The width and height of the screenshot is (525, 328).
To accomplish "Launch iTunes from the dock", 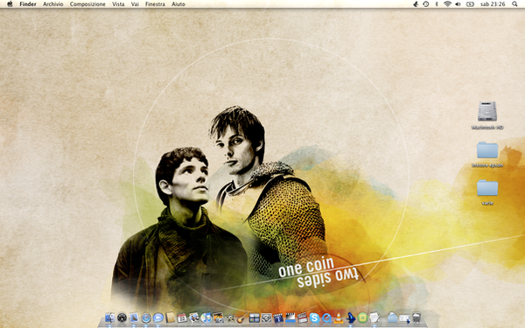I will tap(206, 318).
